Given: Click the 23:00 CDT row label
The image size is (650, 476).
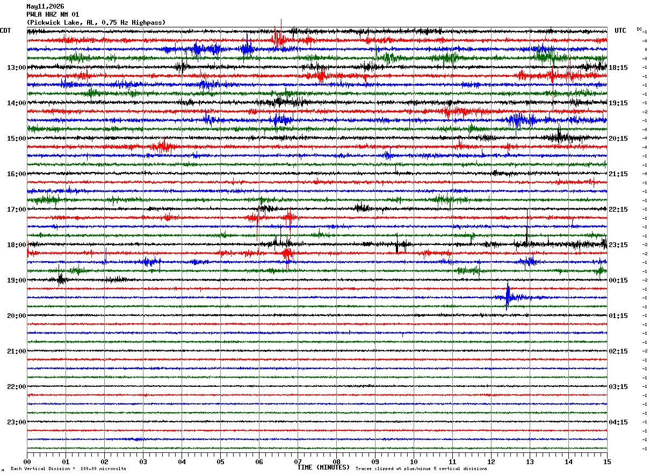Looking at the screenshot, I should (x=16, y=422).
